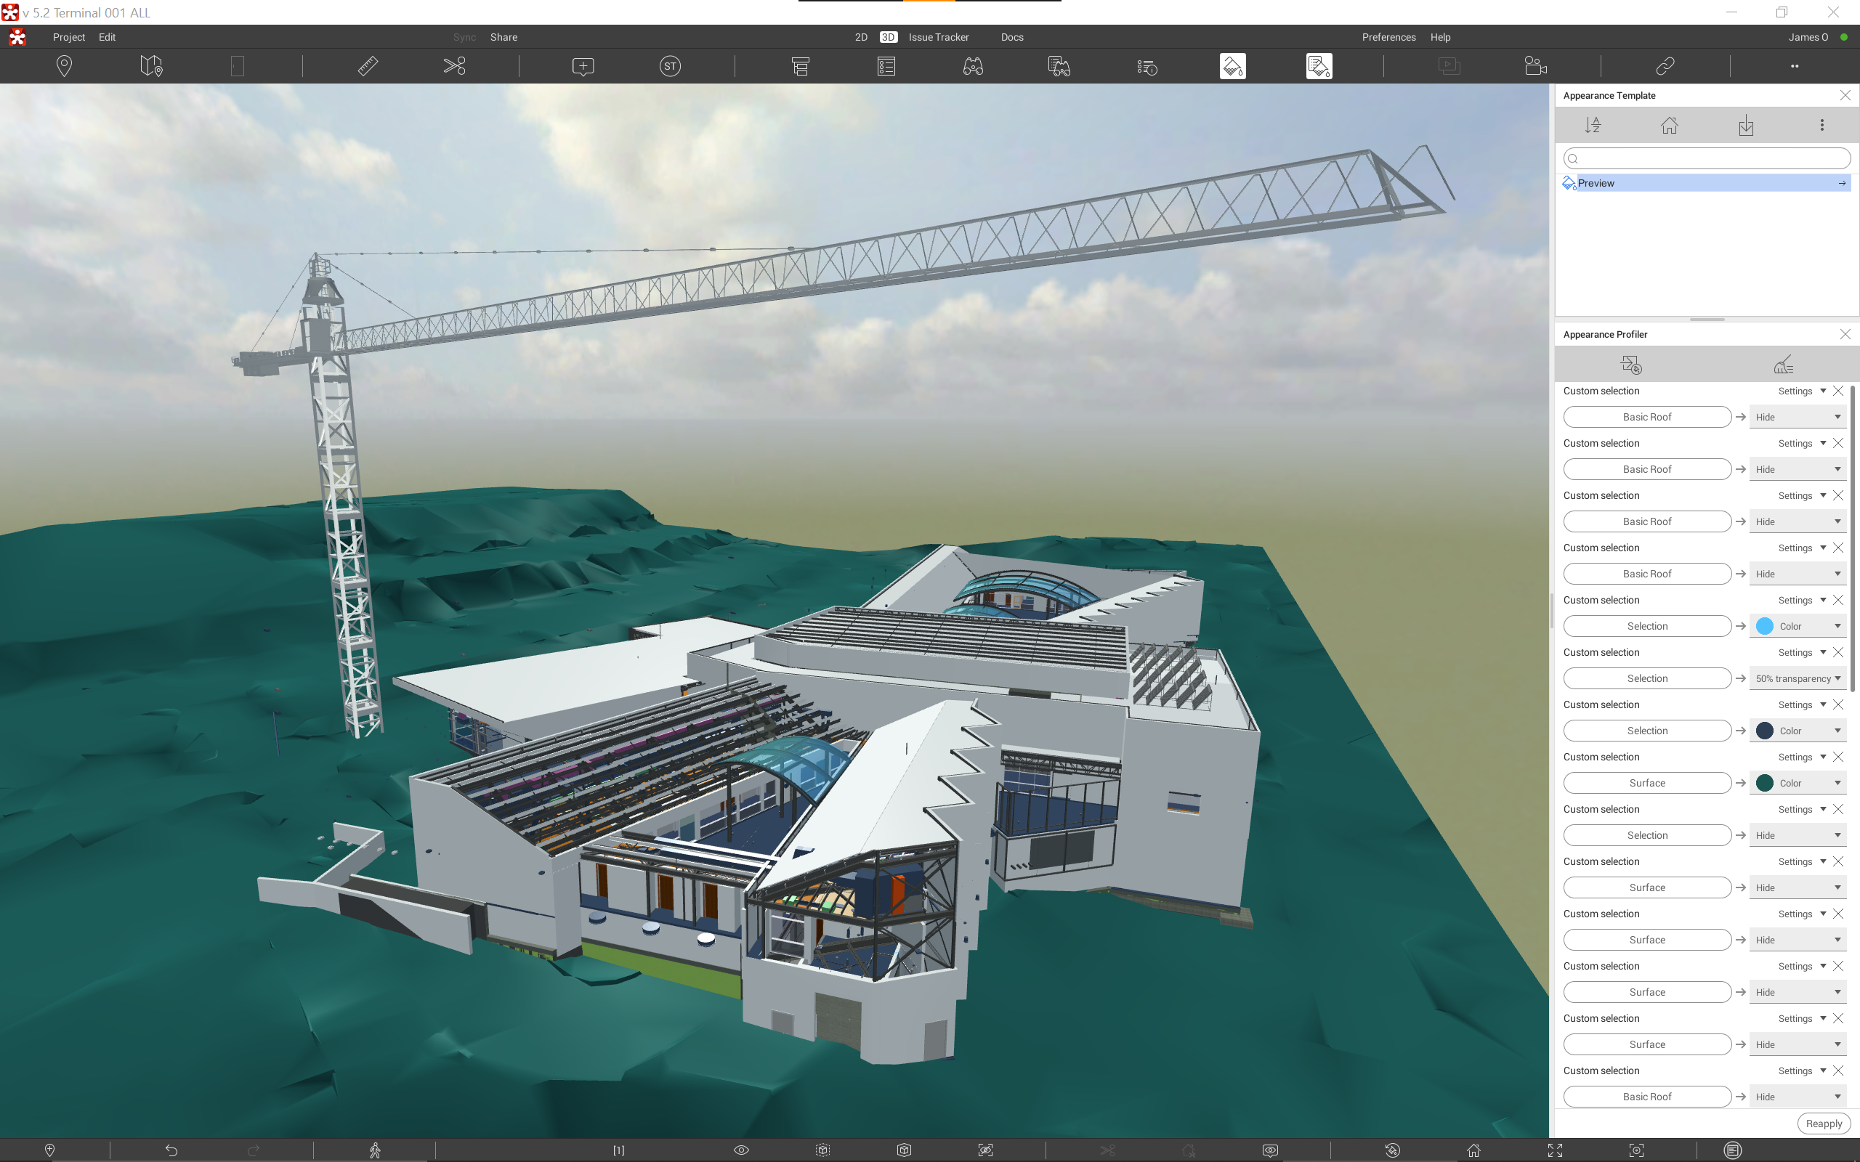Click the clear broom icon in Appearance Profiler
The image size is (1860, 1162).
point(1783,365)
